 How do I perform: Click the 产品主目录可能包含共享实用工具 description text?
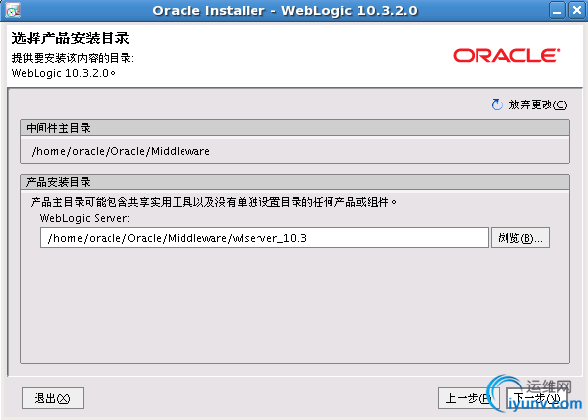pos(213,202)
